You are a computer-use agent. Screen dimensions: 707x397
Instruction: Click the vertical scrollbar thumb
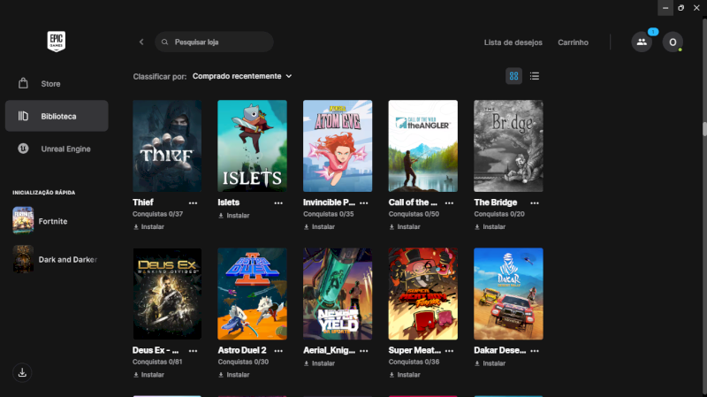(704, 128)
